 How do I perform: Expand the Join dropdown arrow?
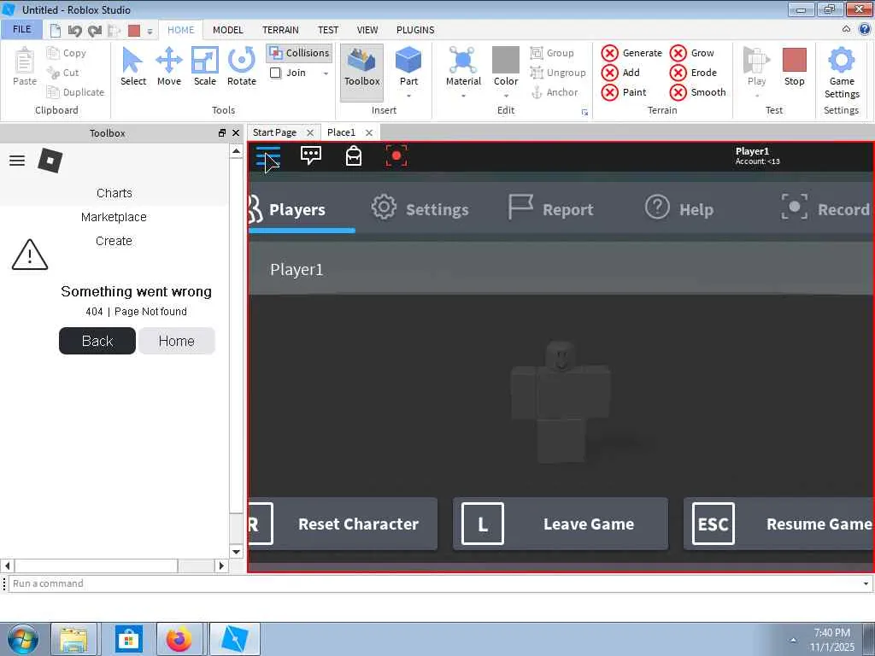pos(326,73)
